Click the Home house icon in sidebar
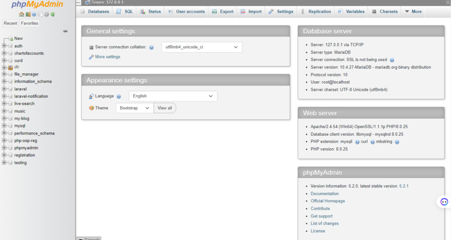 21,14
